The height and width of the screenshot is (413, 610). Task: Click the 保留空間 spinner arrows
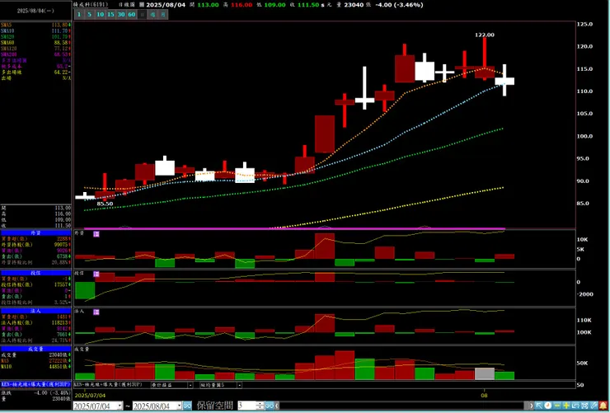(x=260, y=406)
